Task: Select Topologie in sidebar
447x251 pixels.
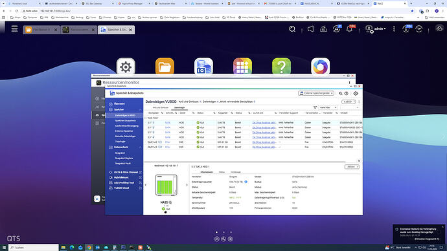Action: click(120, 142)
